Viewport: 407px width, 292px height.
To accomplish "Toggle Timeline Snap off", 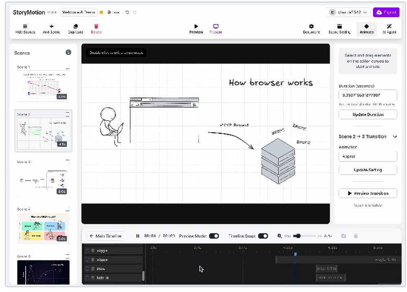I will pyautogui.click(x=264, y=236).
